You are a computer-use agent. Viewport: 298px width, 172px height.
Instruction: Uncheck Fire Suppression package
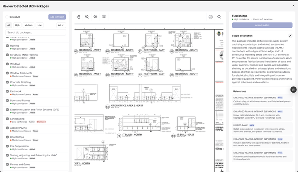click(7, 146)
